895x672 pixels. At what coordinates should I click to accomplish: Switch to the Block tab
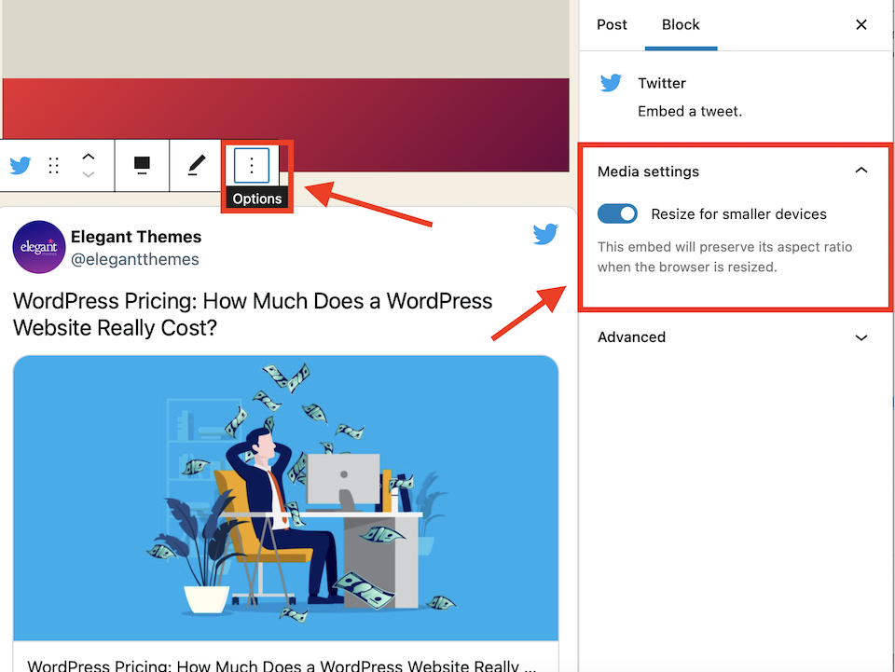coord(681,24)
